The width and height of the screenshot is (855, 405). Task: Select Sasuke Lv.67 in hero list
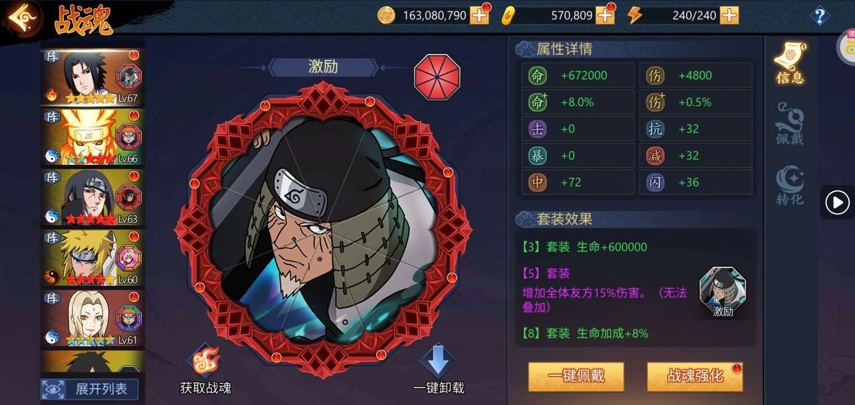tap(93, 77)
